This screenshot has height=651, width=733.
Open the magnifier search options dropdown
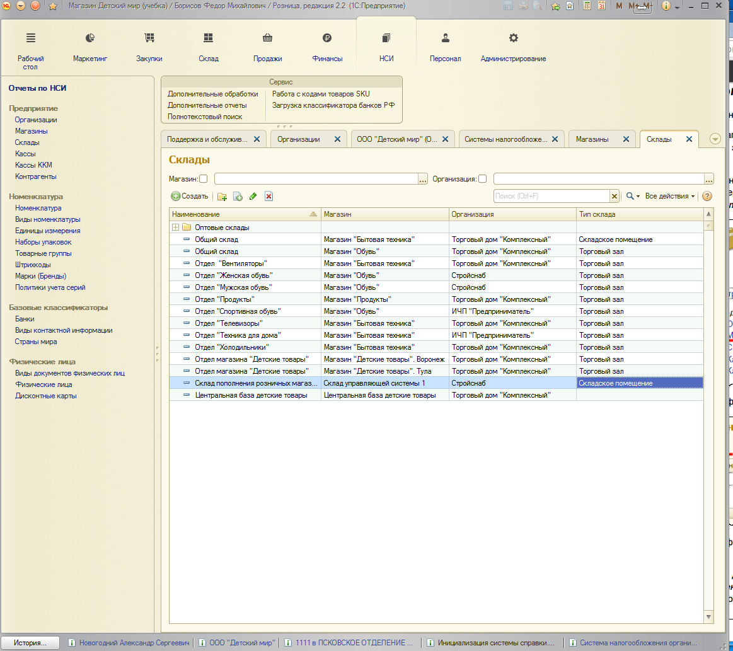click(632, 197)
